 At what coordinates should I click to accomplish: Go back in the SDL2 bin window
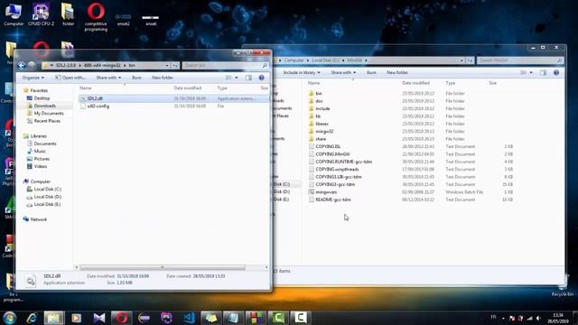tap(22, 66)
